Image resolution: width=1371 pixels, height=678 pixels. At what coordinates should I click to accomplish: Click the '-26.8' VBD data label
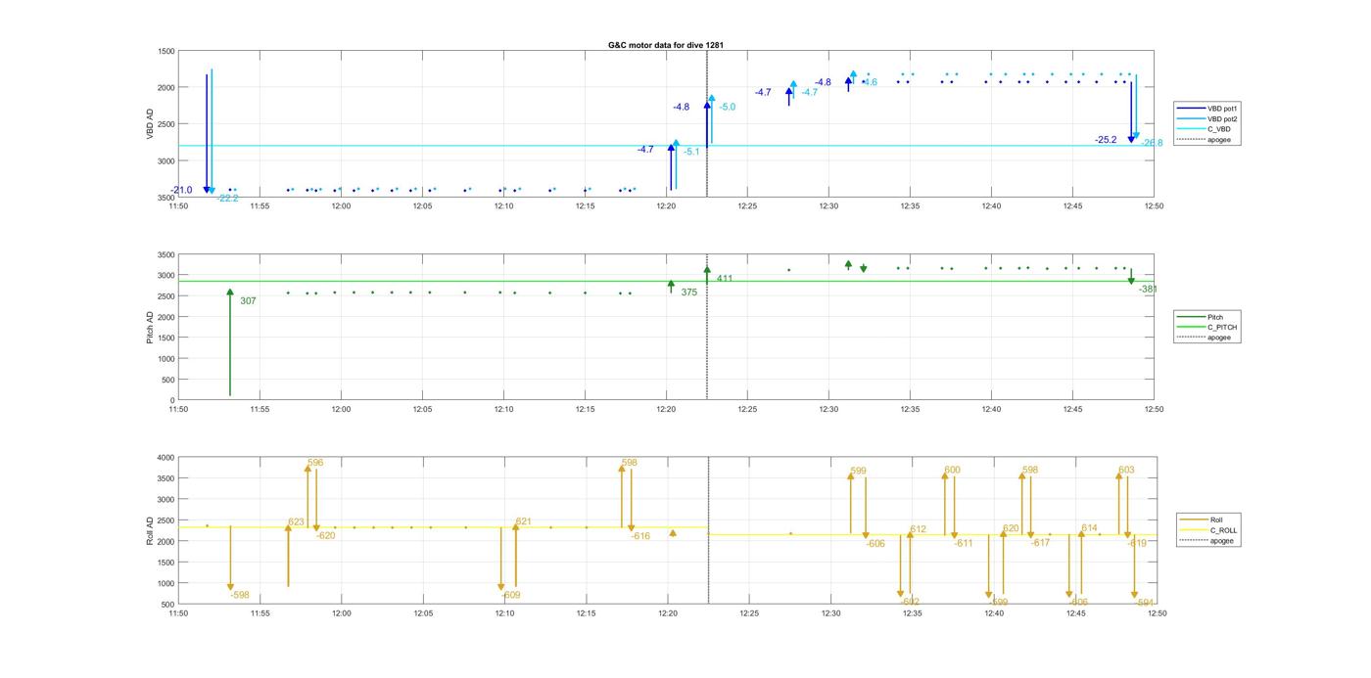point(1152,143)
